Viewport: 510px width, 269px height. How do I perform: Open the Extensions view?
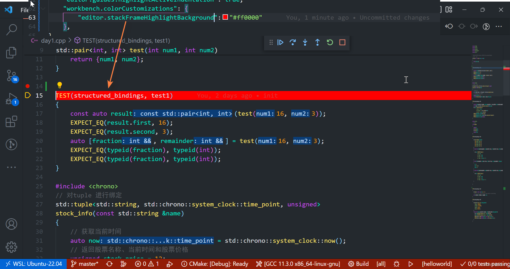click(x=11, y=122)
